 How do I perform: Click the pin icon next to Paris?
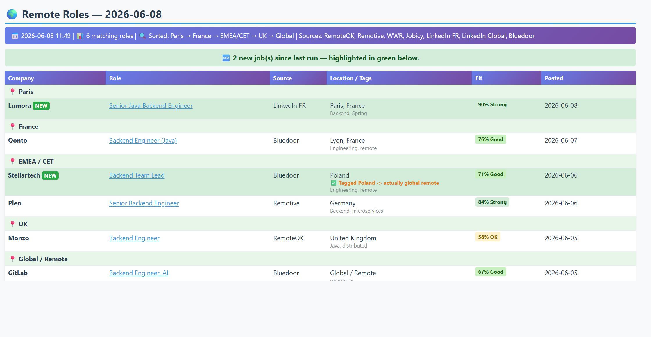pyautogui.click(x=12, y=92)
